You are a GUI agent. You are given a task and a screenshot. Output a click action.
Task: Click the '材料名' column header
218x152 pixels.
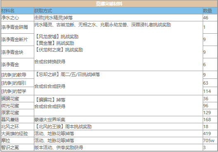coord(17,11)
